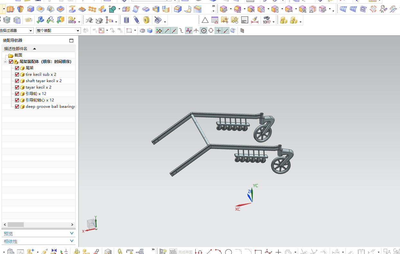Select the 尾架 component row
The width and height of the screenshot is (400, 254).
pyautogui.click(x=30, y=68)
